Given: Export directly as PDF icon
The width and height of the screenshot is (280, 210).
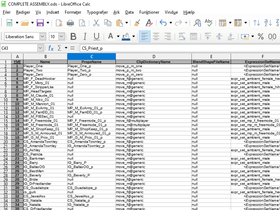Looking at the screenshot, I should tap(59, 23).
